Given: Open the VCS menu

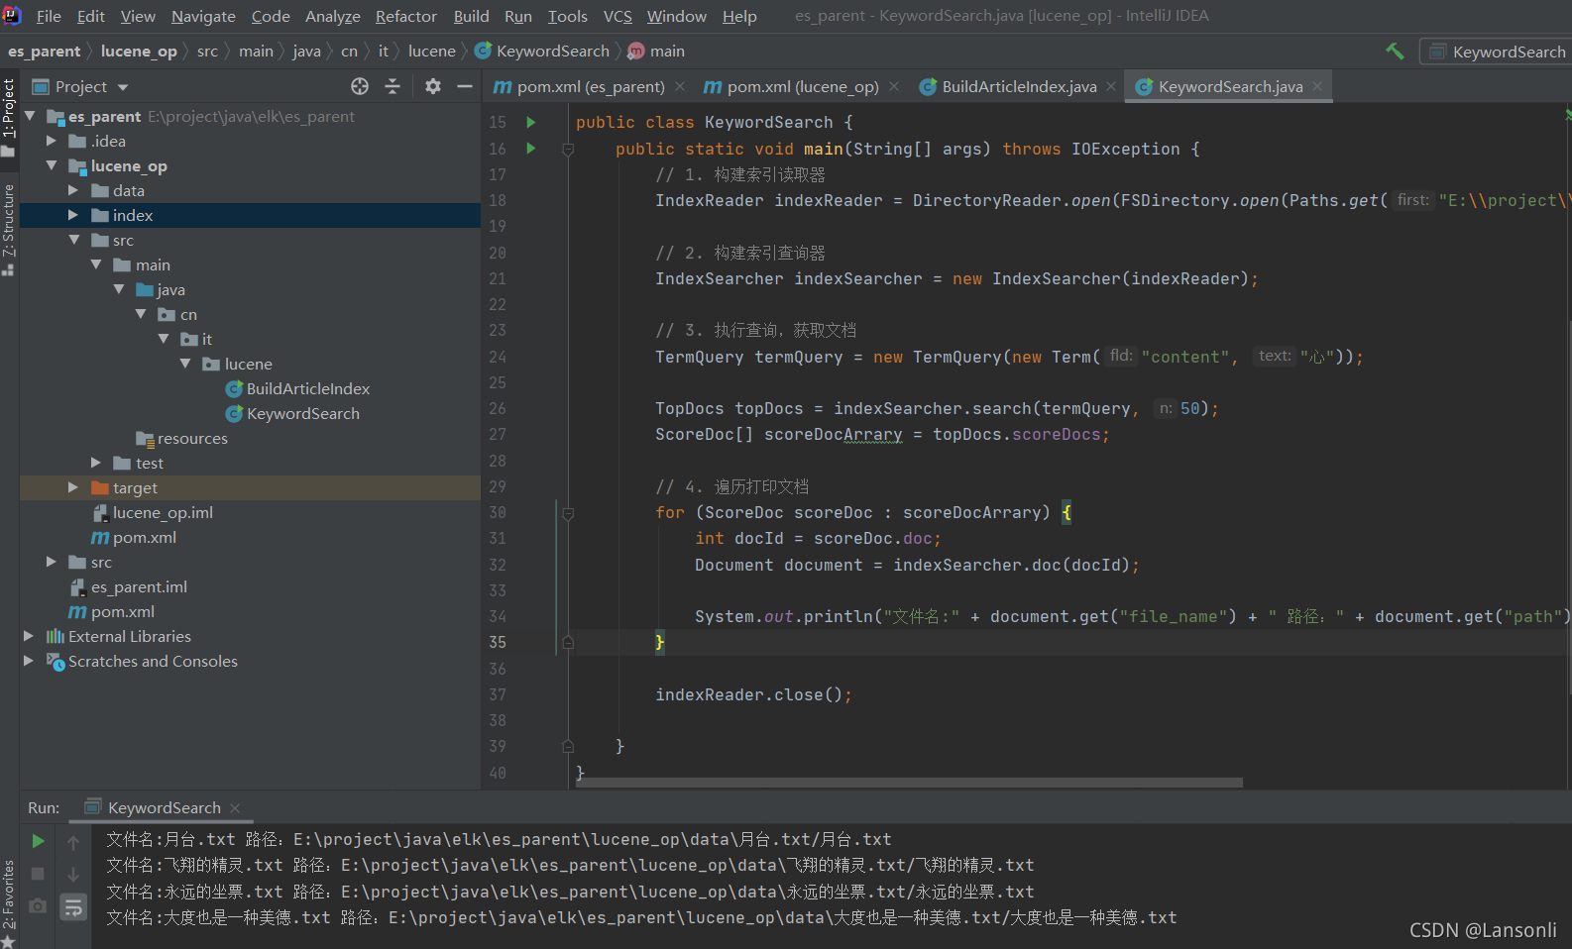Looking at the screenshot, I should pos(618,16).
